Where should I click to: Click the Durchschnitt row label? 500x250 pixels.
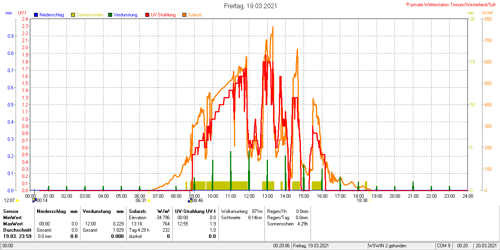[17, 230]
